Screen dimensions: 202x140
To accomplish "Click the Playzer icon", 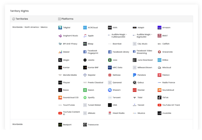I will pos(60,83).
